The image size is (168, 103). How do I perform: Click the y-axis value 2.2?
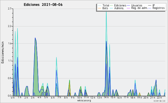tap(10, 26)
